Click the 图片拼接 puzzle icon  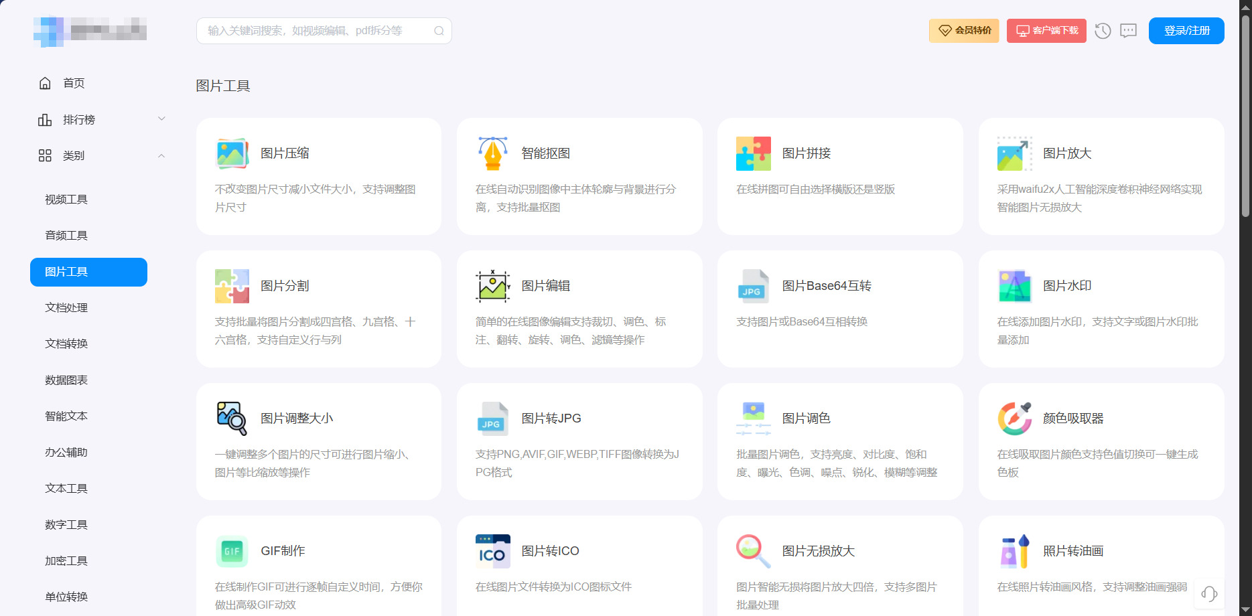[754, 153]
